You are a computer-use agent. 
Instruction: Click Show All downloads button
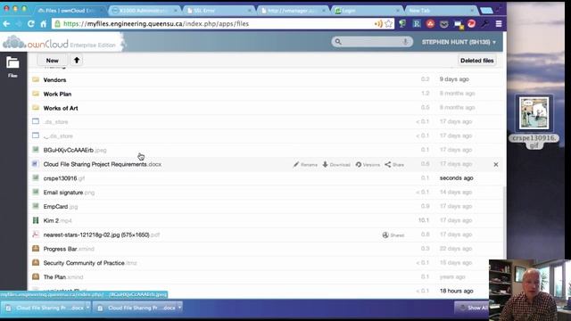tap(473, 308)
